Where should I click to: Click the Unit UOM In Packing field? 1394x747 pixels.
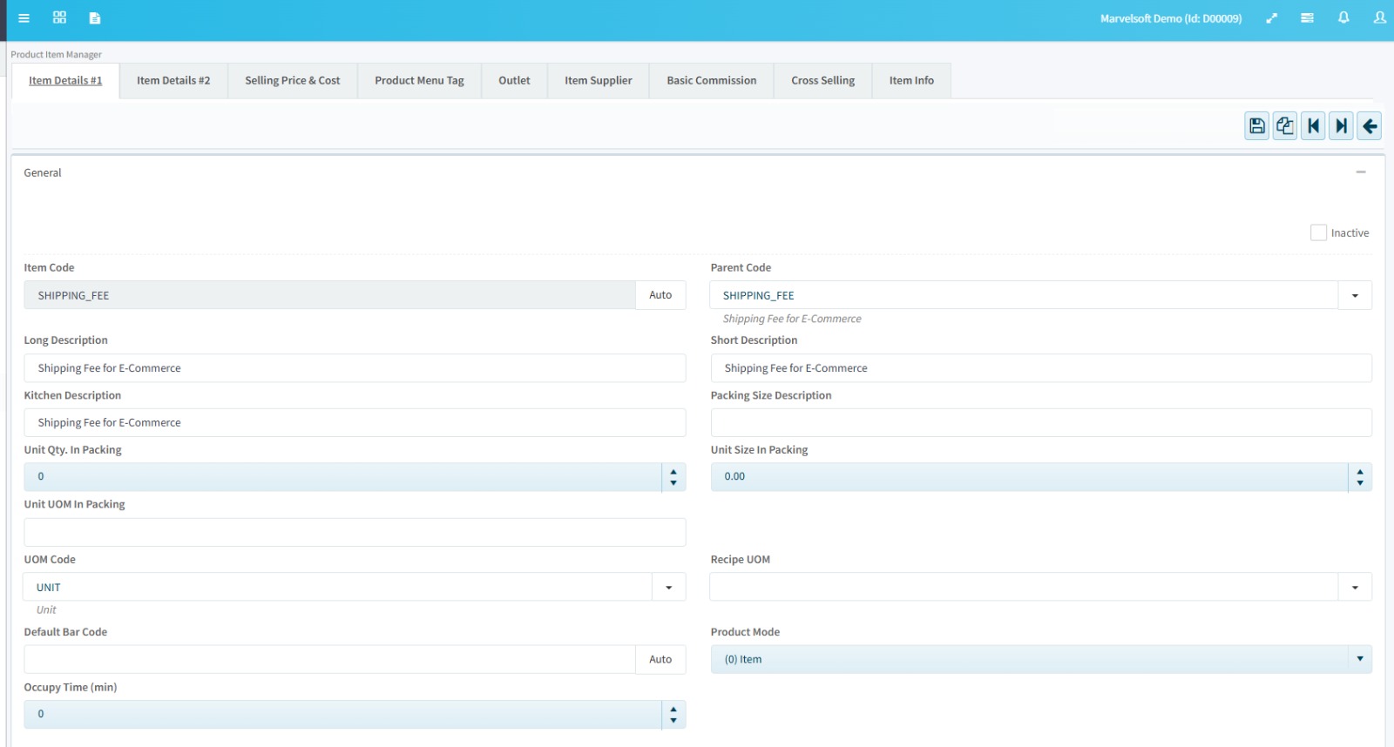point(355,532)
